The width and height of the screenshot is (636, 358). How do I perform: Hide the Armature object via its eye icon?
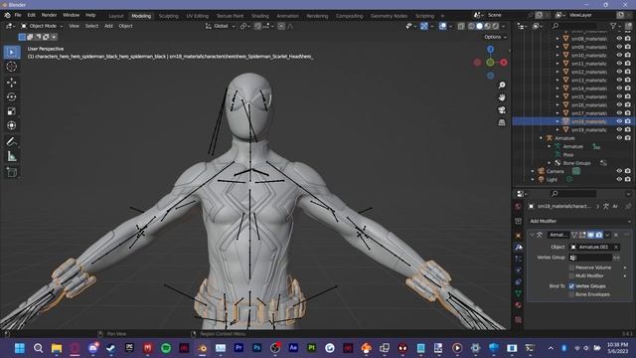tap(619, 138)
